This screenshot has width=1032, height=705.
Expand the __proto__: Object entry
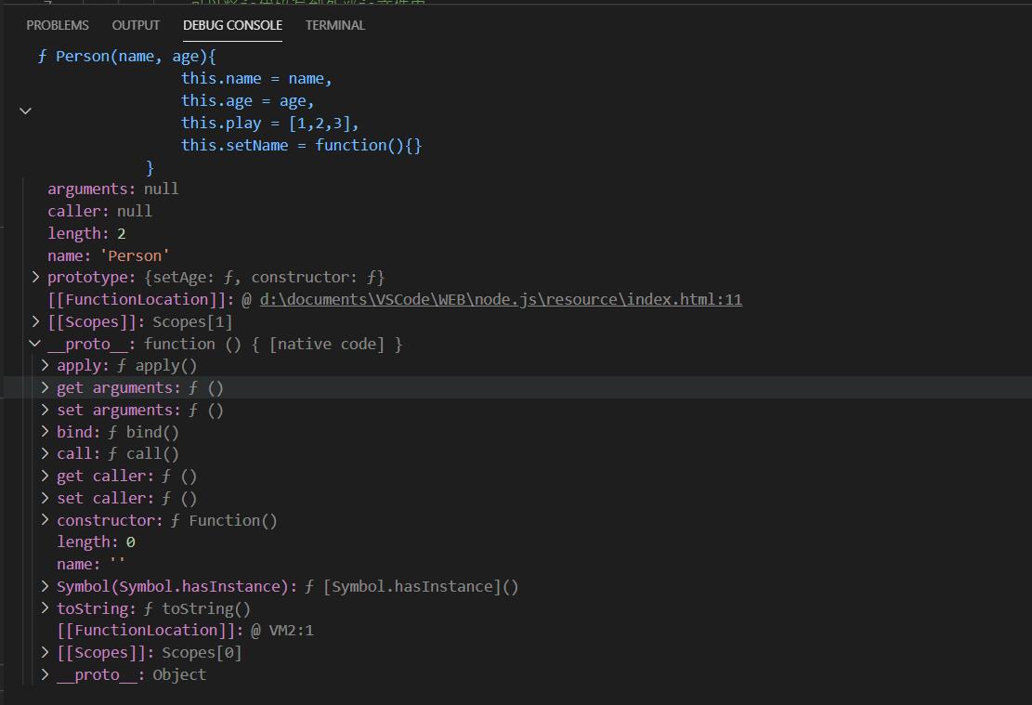click(x=45, y=674)
